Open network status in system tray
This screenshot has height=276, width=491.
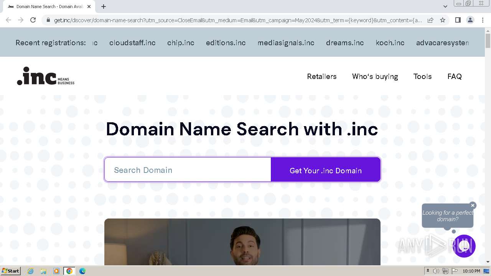coord(445,271)
